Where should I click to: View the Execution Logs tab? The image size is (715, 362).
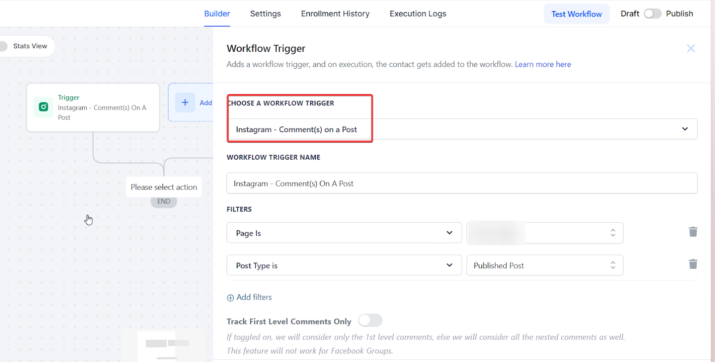[x=418, y=14]
